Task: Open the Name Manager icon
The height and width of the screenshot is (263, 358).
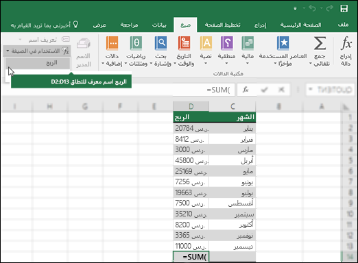Action: (x=84, y=44)
